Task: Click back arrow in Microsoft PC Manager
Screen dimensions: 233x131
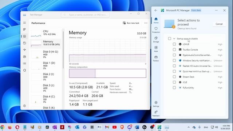Action: [156, 10]
